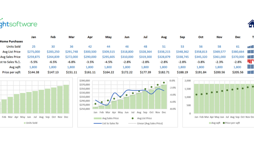
Task: Click the Dec bar in Avg Sales Price chart
Action: click(164, 97)
